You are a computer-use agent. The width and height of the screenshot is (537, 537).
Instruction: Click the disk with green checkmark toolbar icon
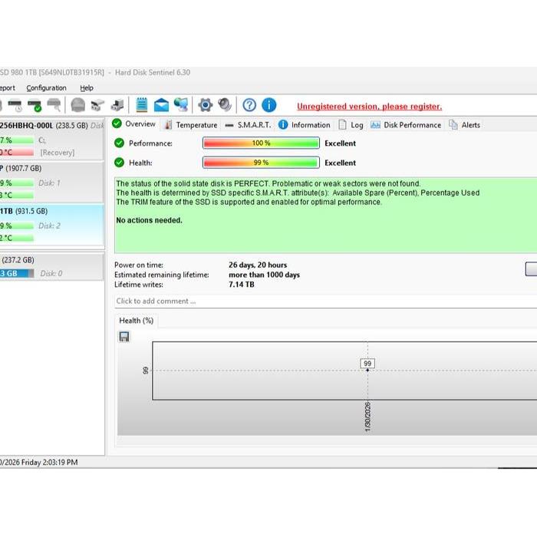point(35,105)
